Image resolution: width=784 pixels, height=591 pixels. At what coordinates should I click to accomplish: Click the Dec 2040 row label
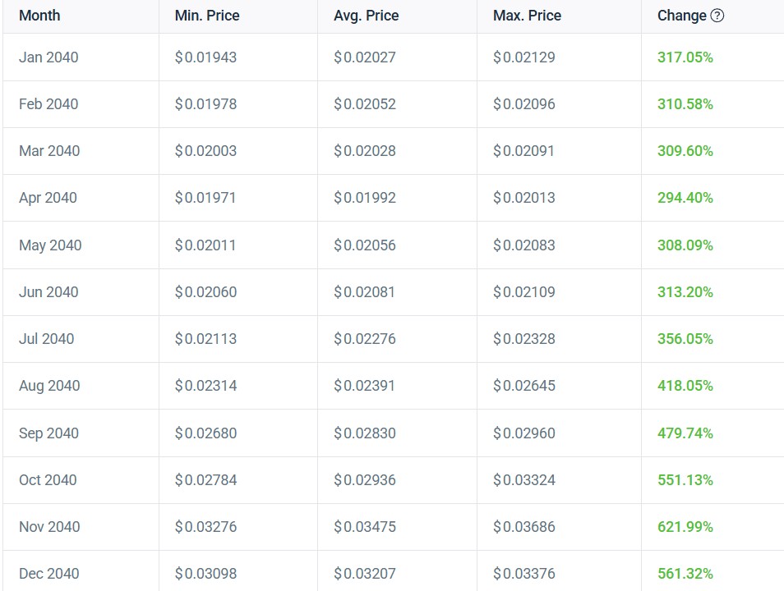pyautogui.click(x=49, y=574)
